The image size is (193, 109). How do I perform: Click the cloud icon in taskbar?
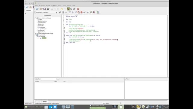tap(55, 107)
